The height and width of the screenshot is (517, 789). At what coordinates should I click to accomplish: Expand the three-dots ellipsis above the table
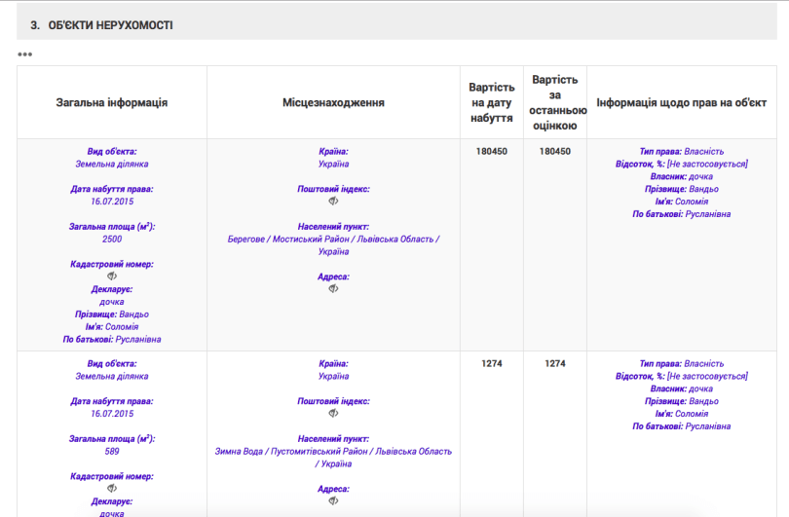[24, 55]
